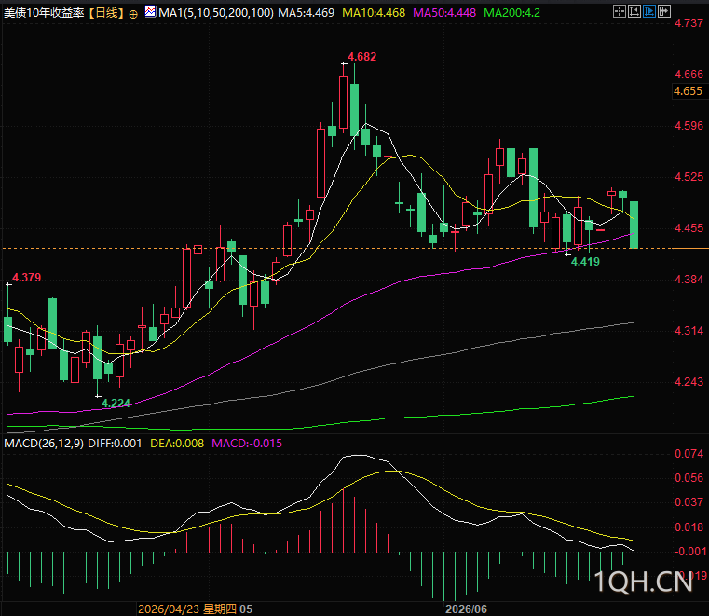Image resolution: width=709 pixels, height=616 pixels.
Task: Click the 4.682 high price marker
Action: coord(361,57)
